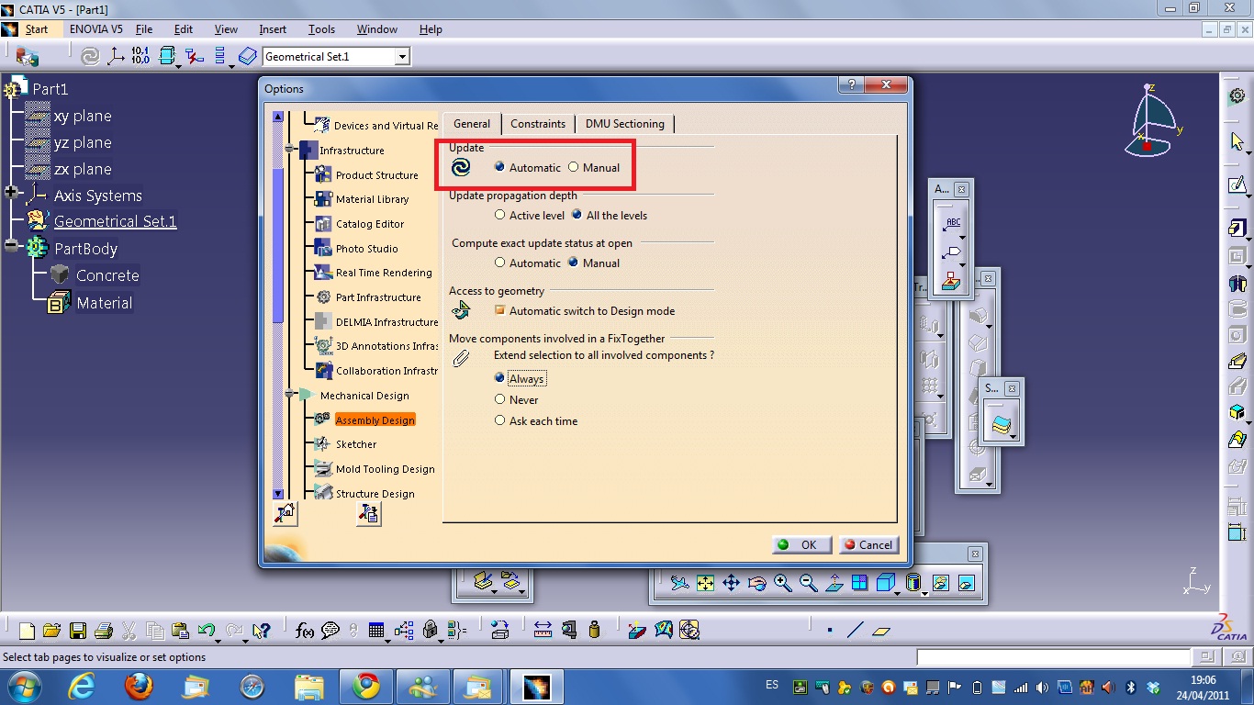This screenshot has height=705, width=1254.
Task: Click the Text with Leader ABC annotation icon
Action: pyautogui.click(x=952, y=223)
